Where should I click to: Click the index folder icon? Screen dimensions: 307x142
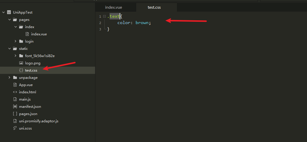click(21, 27)
